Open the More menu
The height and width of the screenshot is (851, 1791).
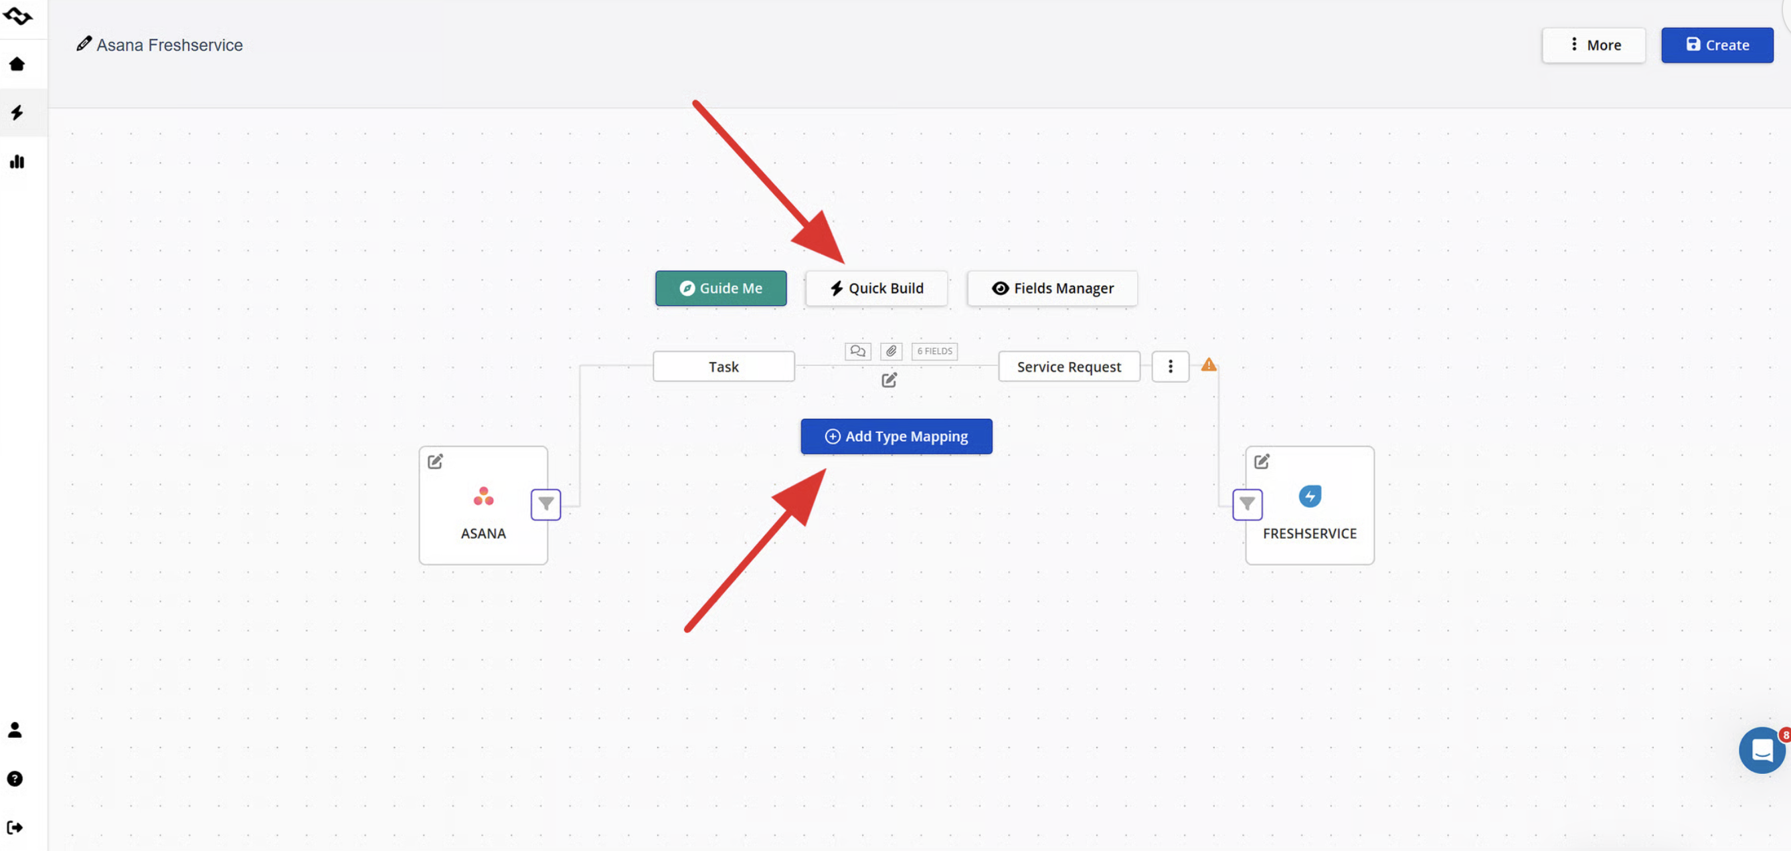tap(1594, 45)
